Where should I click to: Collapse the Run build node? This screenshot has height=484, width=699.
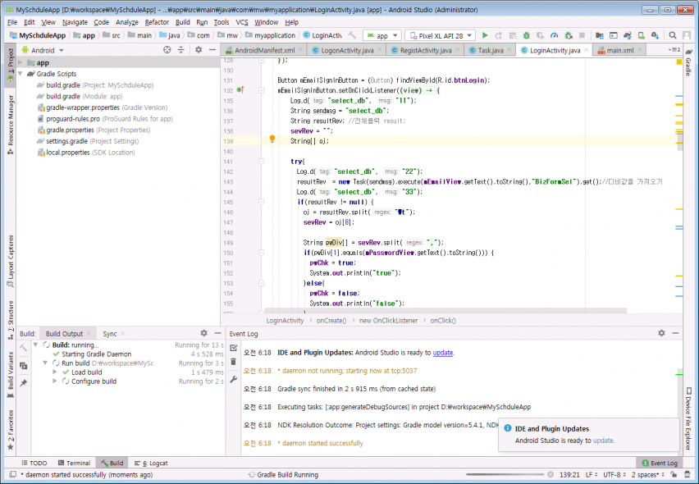pos(45,363)
